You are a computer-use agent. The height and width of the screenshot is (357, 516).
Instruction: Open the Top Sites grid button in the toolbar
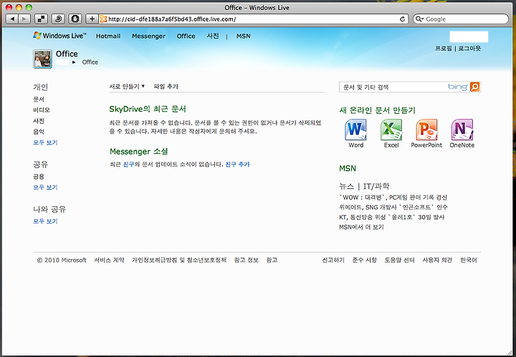(x=41, y=19)
